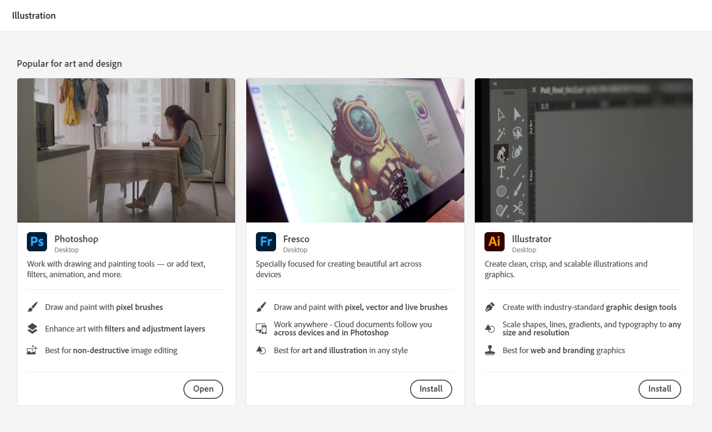712x432 pixels.
Task: Click the Desktop label under Illustrator
Action: click(524, 250)
